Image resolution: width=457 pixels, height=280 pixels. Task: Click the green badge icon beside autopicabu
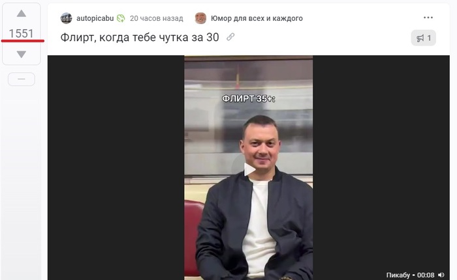pos(121,18)
